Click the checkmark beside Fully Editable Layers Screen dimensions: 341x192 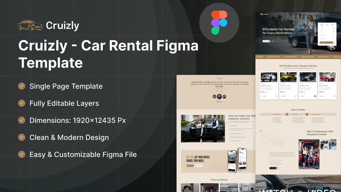[22, 103]
